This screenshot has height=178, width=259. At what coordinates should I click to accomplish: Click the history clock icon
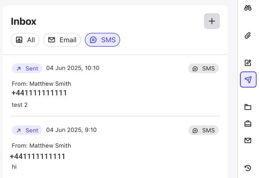(x=248, y=168)
